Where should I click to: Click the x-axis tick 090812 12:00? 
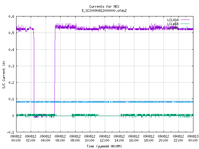[x=104, y=138]
